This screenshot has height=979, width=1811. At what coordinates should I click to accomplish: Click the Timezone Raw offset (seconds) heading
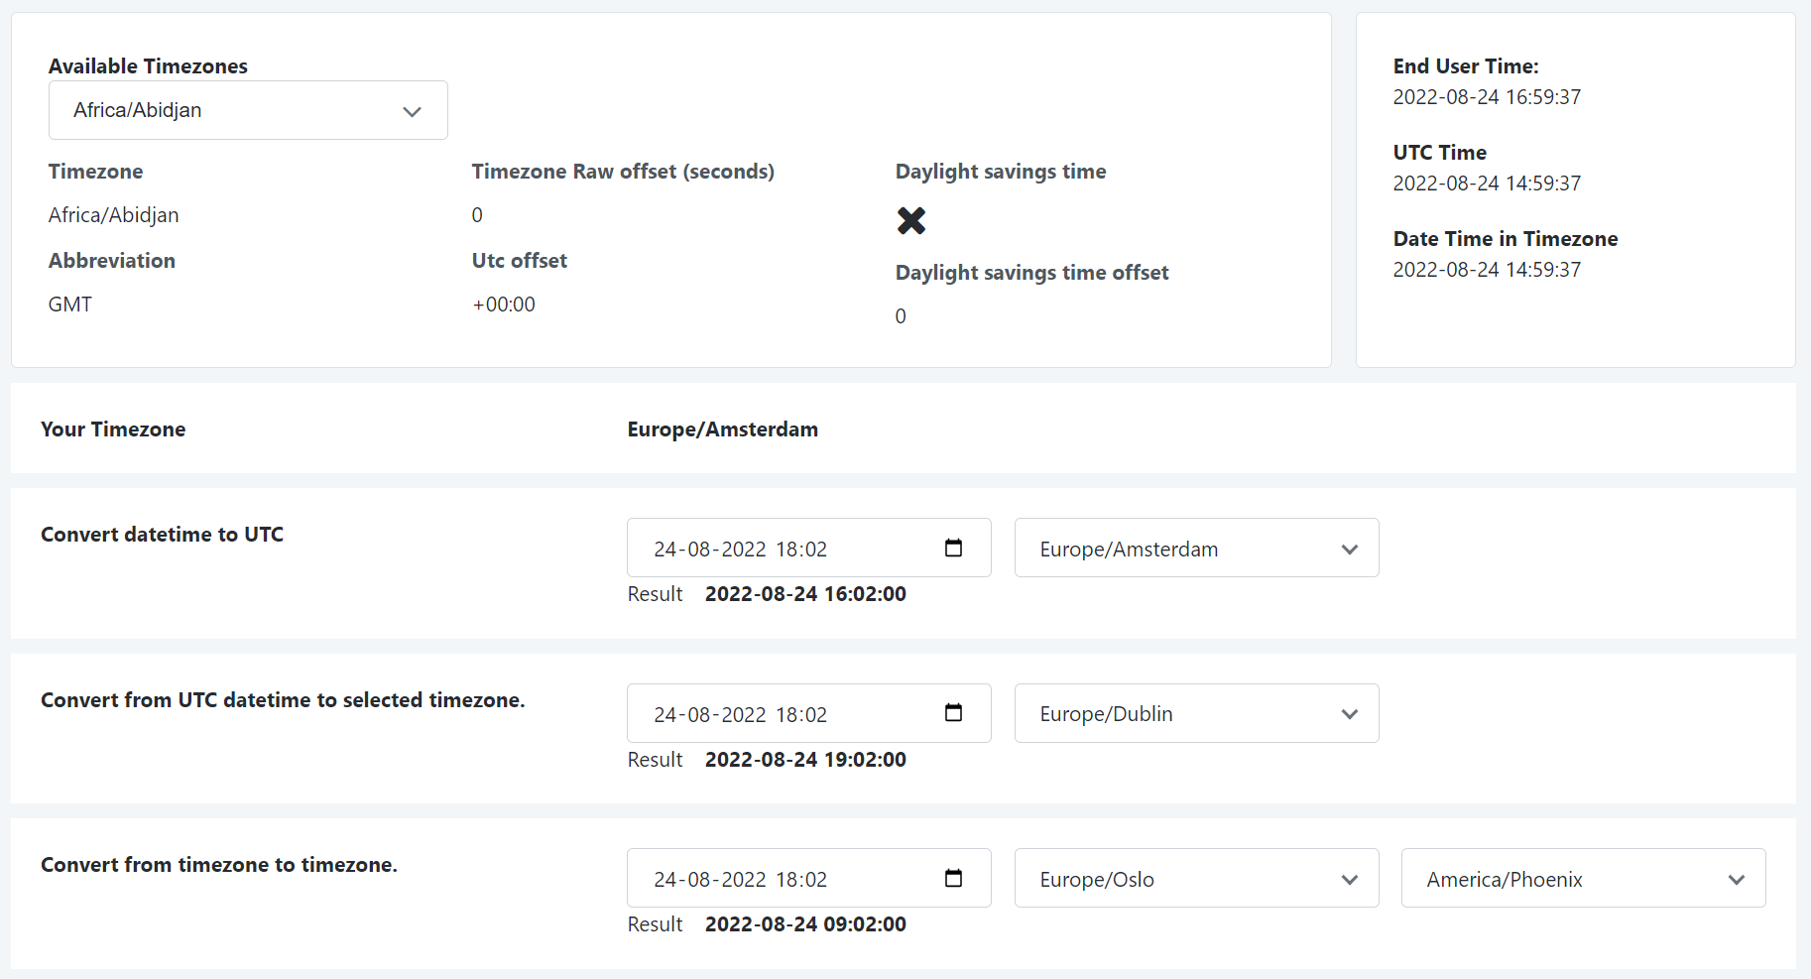[623, 172]
